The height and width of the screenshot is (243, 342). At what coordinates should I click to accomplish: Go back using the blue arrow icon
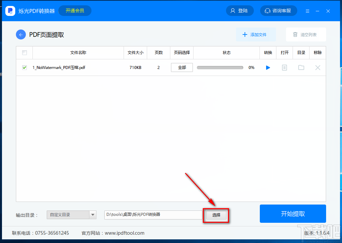pyautogui.click(x=21, y=35)
